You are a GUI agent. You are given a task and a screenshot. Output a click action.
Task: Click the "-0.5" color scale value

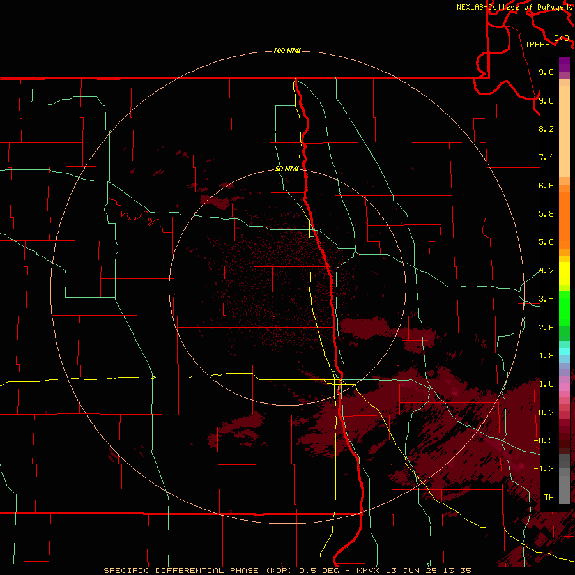click(544, 441)
